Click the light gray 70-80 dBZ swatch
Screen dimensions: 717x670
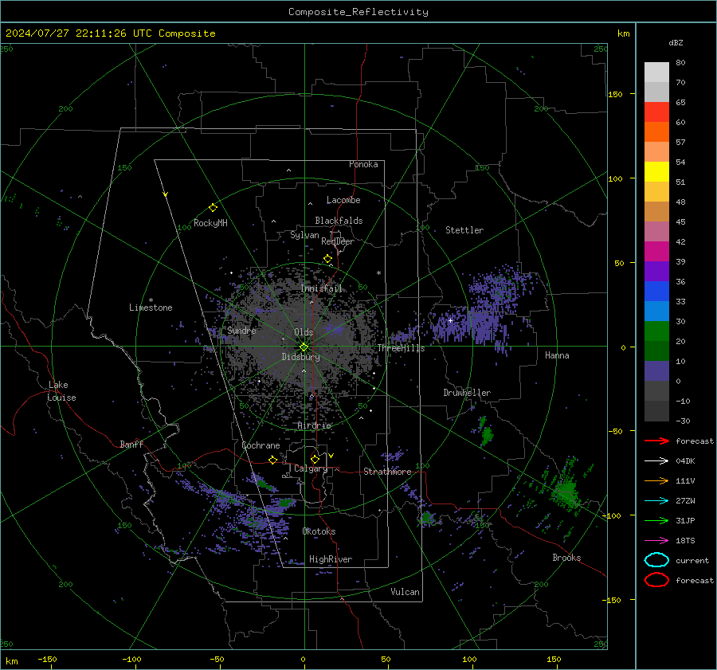pyautogui.click(x=656, y=72)
